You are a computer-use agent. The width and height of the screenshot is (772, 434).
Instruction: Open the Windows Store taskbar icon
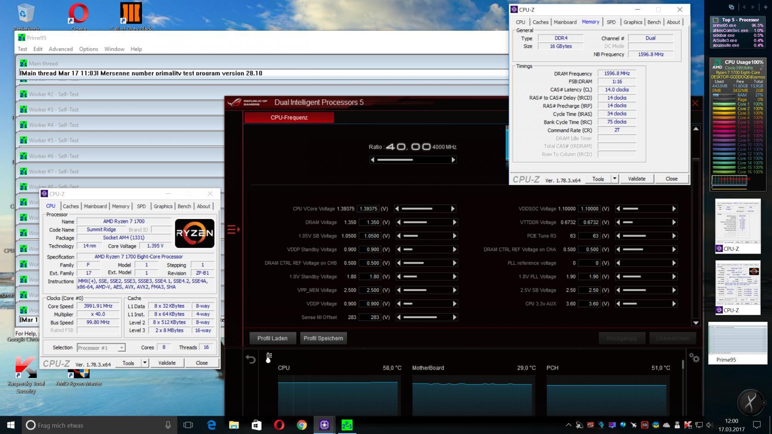pos(256,425)
